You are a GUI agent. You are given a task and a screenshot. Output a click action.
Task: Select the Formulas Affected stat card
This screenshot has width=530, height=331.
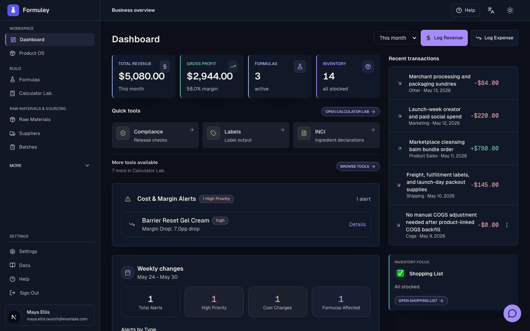pyautogui.click(x=341, y=302)
